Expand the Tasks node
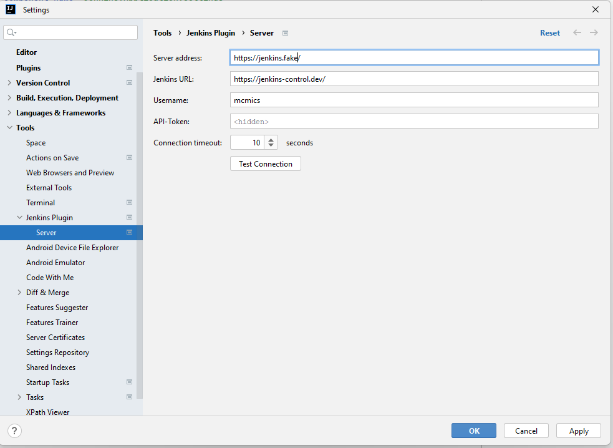The image size is (613, 448). click(19, 397)
